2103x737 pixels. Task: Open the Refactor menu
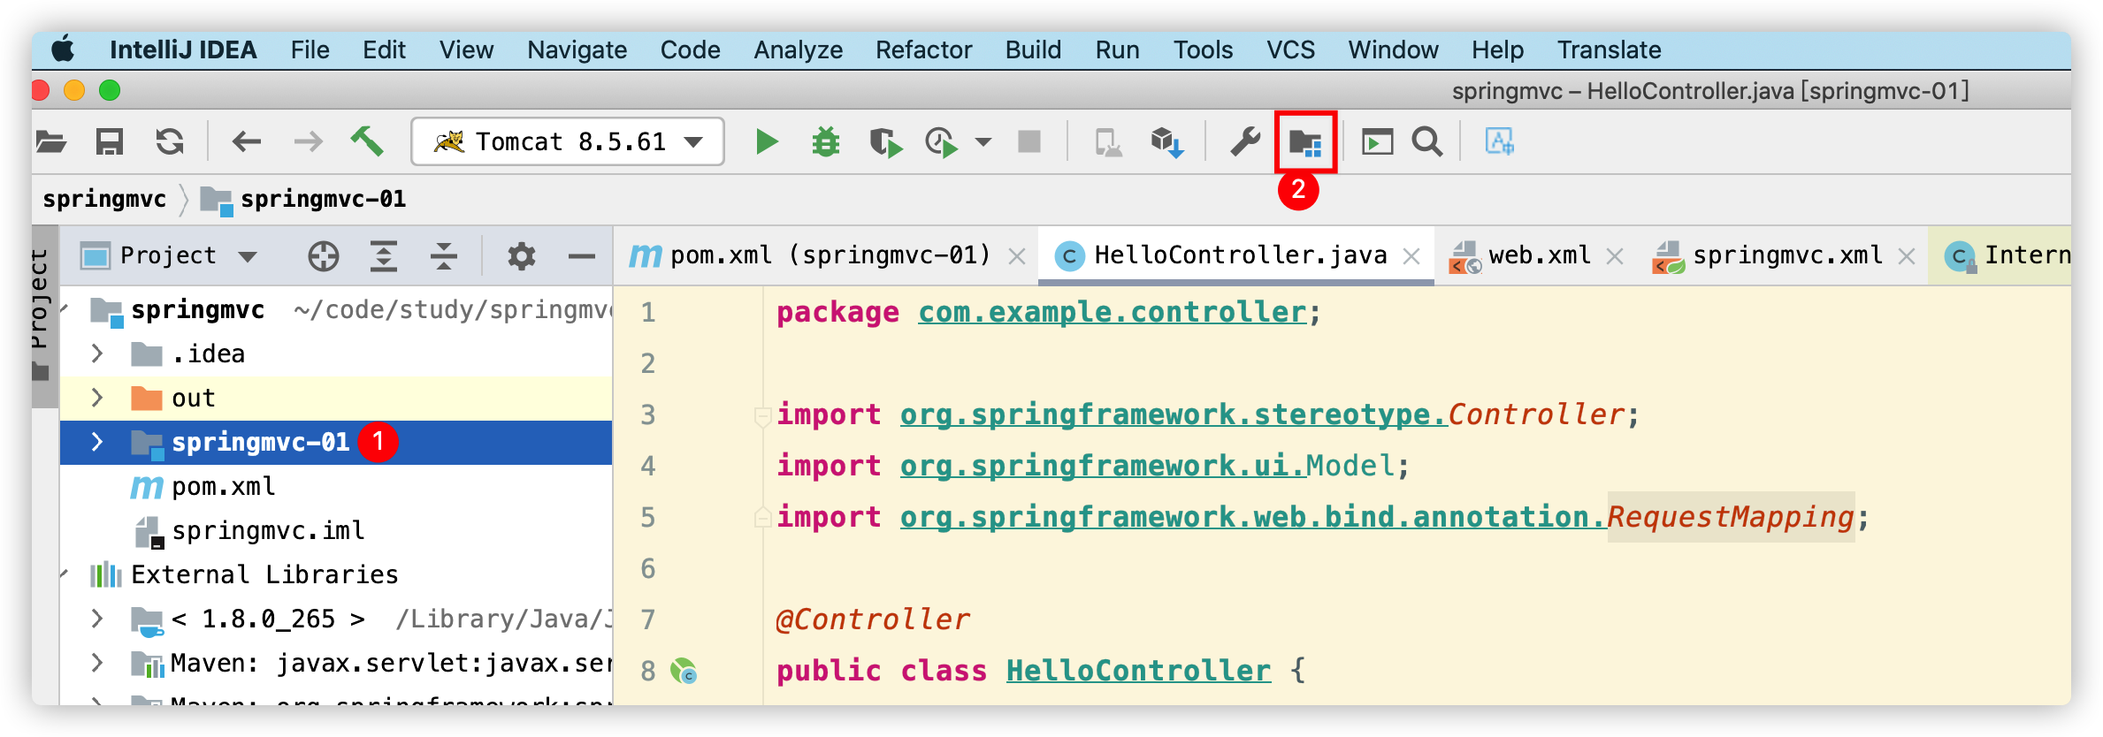(923, 49)
